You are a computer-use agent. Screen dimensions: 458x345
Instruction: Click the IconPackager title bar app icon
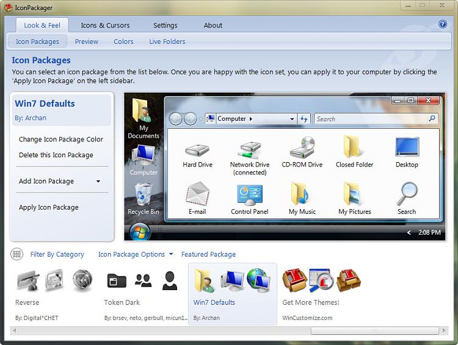[x=9, y=7]
